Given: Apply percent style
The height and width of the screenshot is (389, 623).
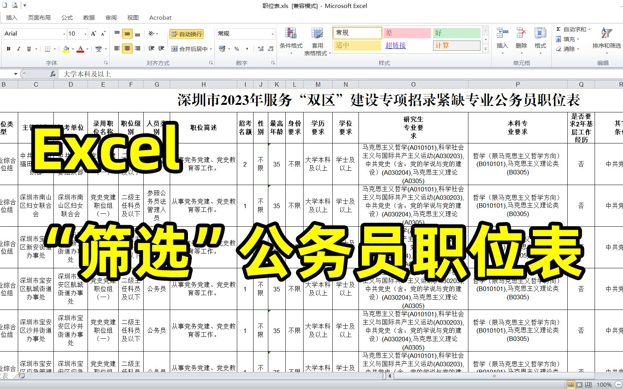Looking at the screenshot, I should (x=236, y=49).
